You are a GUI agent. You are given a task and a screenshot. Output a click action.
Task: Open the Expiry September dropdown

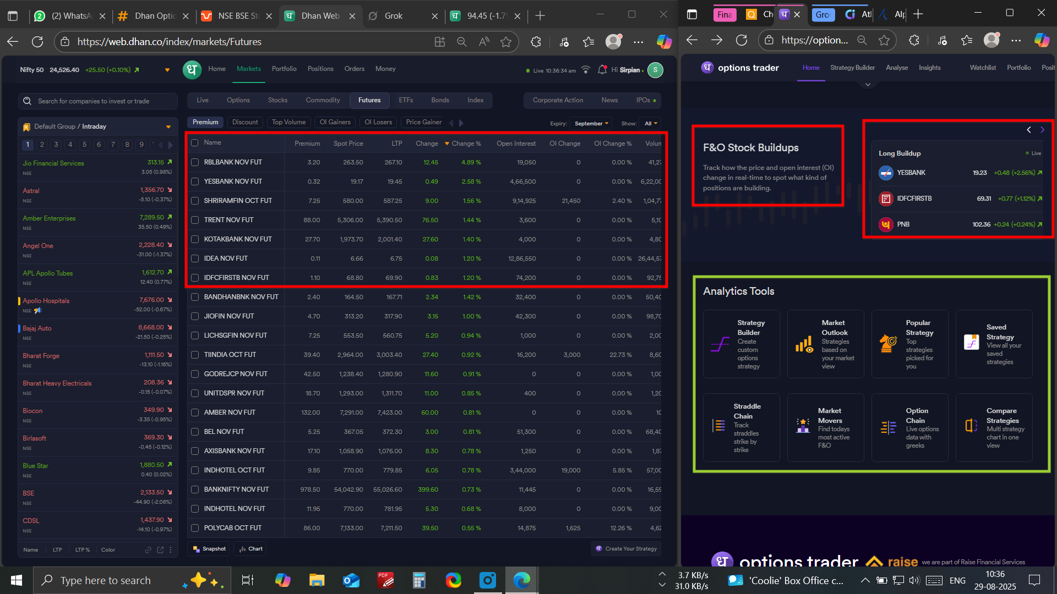click(591, 124)
